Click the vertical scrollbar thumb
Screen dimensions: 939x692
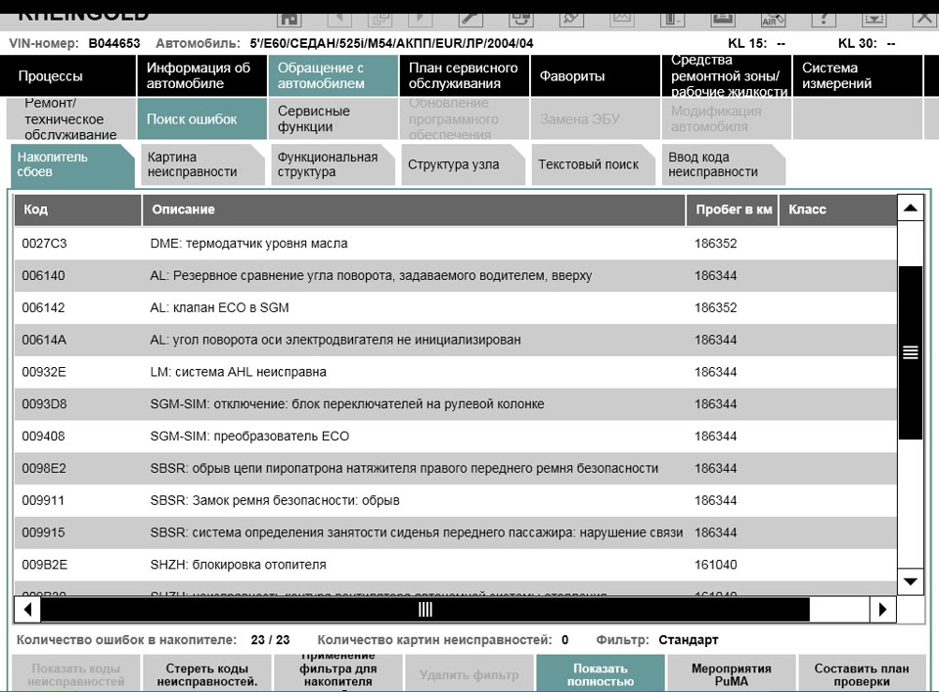[911, 352]
